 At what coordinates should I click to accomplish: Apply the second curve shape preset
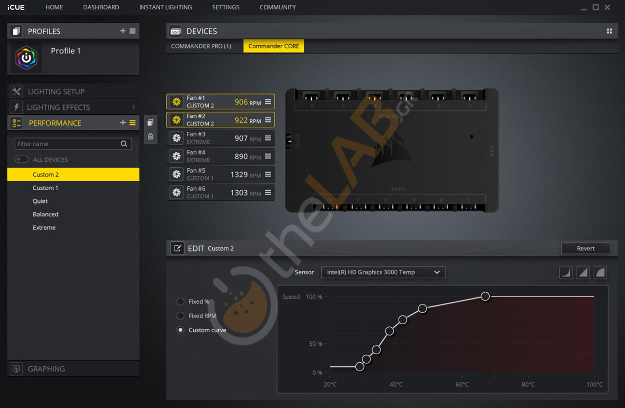583,272
